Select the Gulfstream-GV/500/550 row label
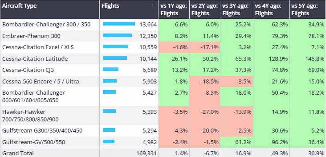 click(33, 142)
